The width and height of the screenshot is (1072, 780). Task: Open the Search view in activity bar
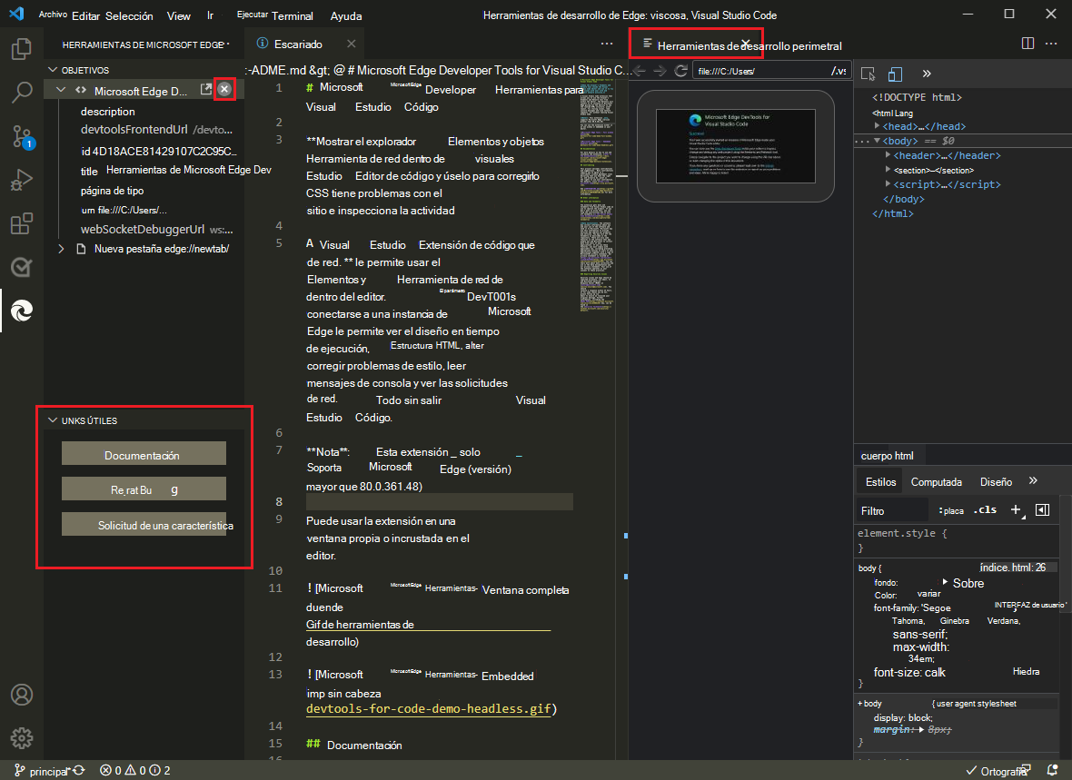point(22,93)
